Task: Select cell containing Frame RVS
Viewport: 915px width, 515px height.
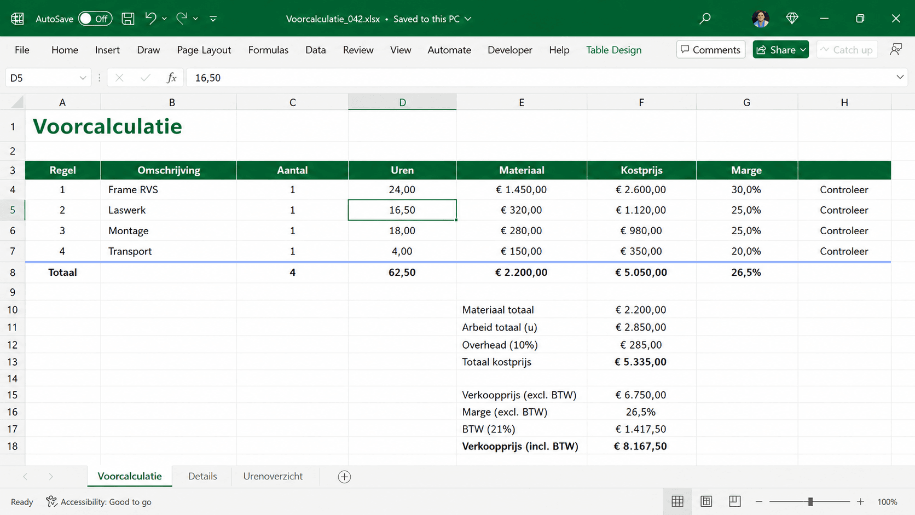Action: coord(169,190)
